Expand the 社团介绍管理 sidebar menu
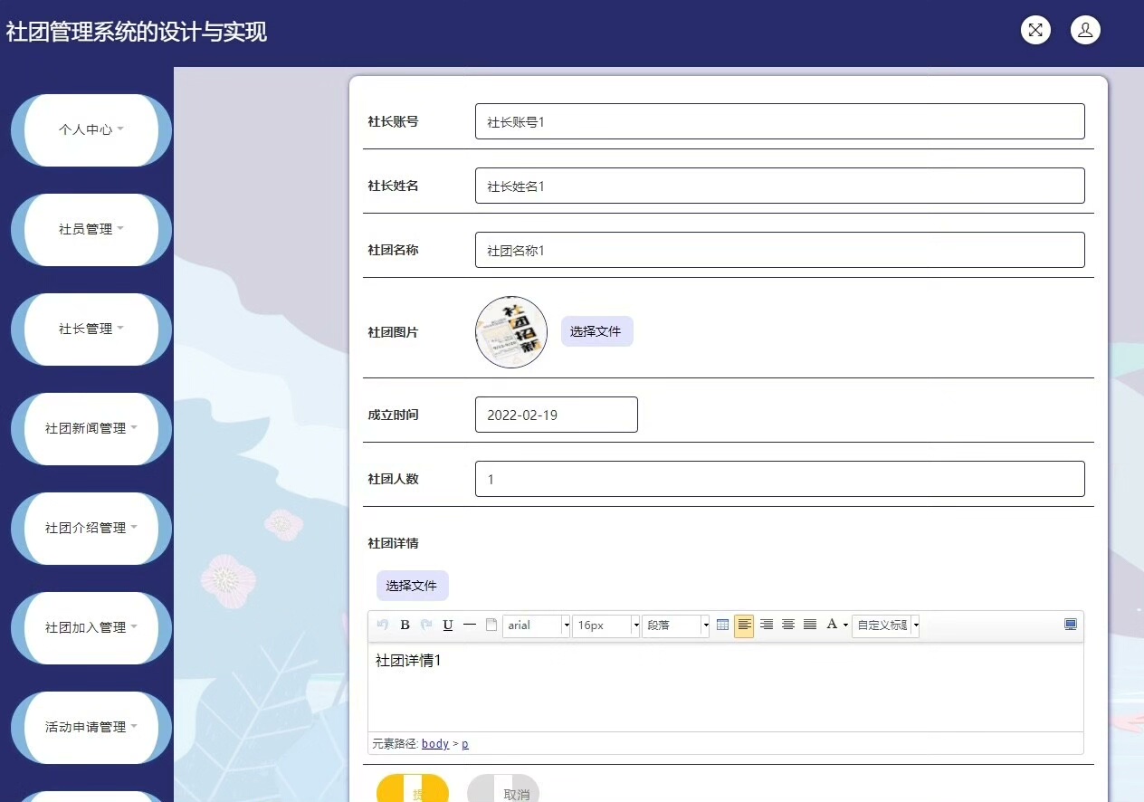Viewport: 1144px width, 802px height. pos(91,528)
